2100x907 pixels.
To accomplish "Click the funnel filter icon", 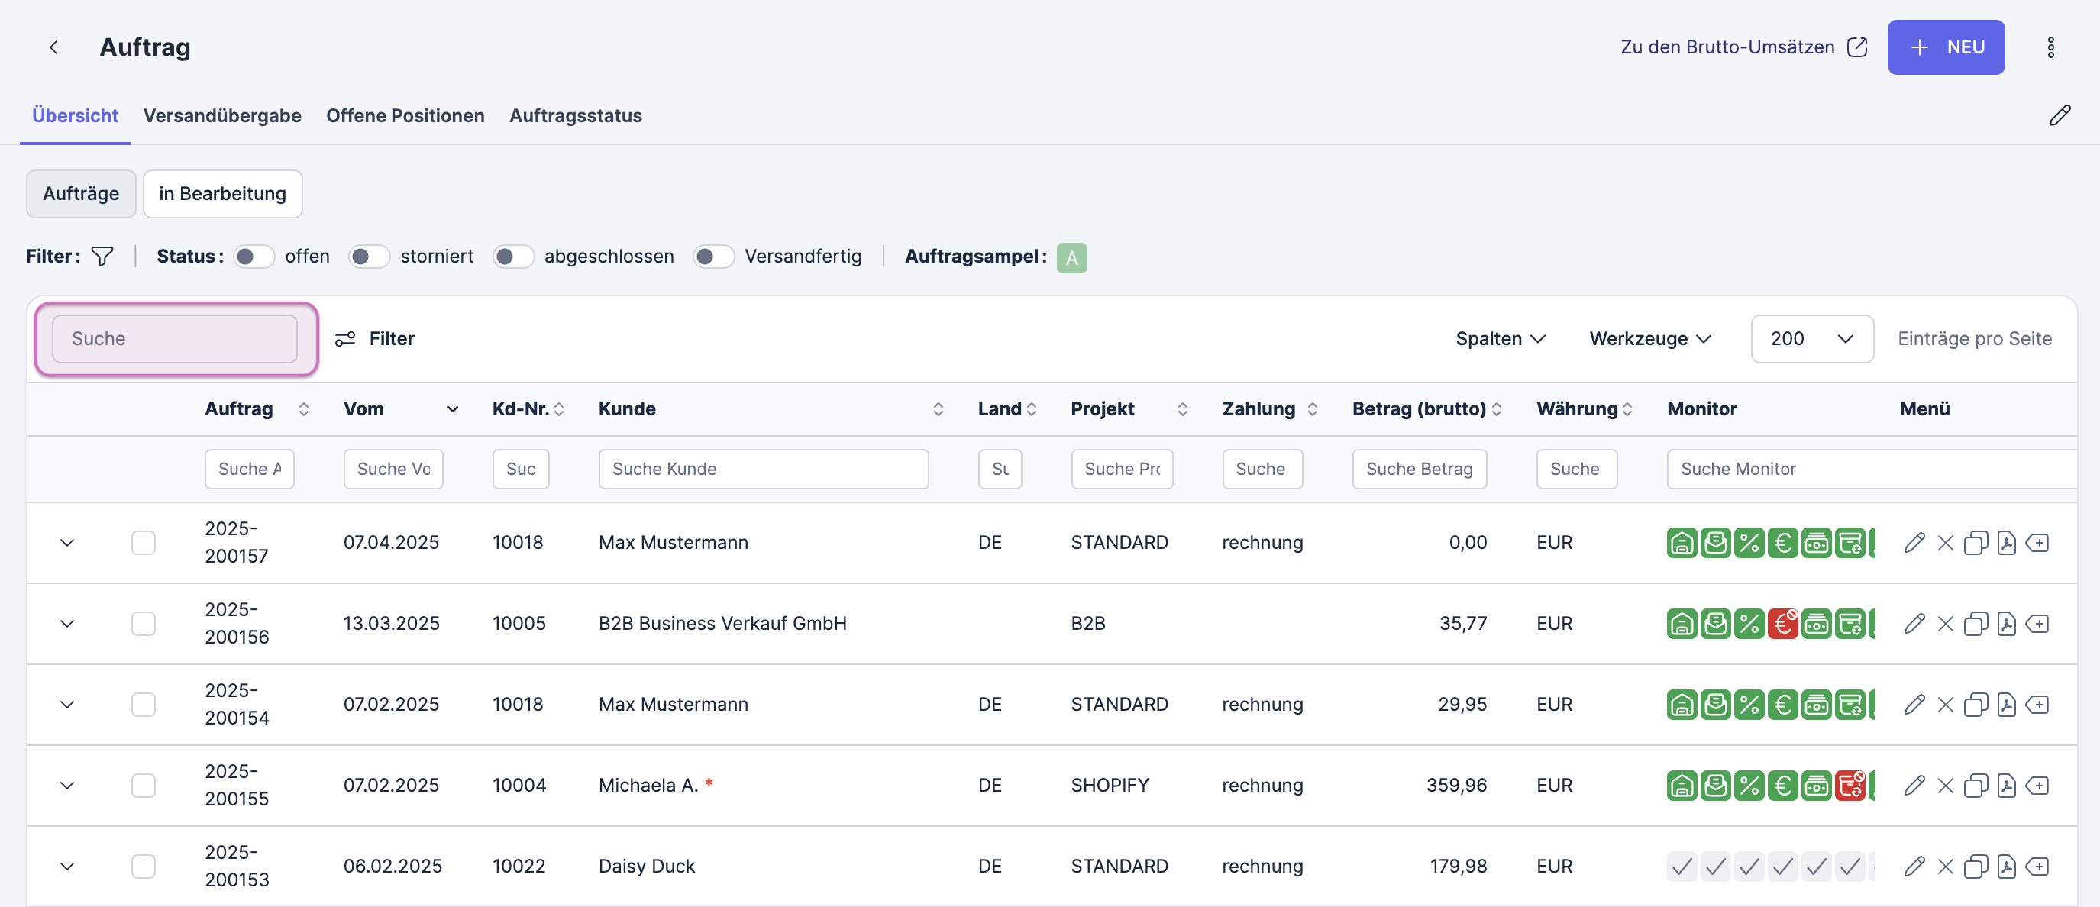I will pyautogui.click(x=102, y=257).
